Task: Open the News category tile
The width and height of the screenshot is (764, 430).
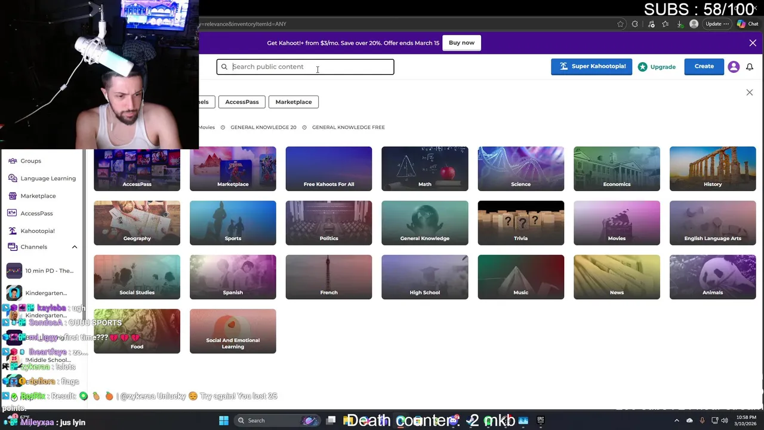Action: tap(617, 277)
